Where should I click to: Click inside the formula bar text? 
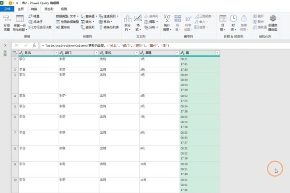pos(105,46)
